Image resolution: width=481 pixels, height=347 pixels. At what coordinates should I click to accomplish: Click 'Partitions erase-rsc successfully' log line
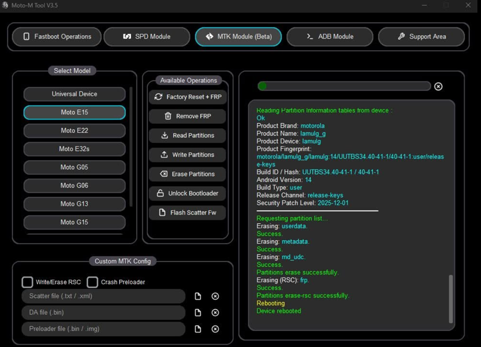click(303, 296)
